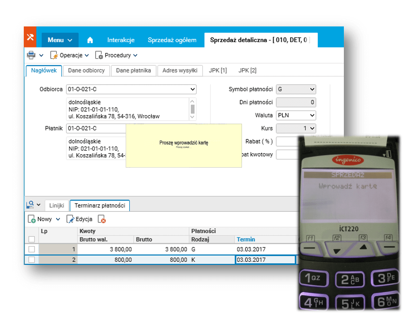The image size is (413, 316).
Task: Check the row 2 checkbox
Action: (31, 260)
